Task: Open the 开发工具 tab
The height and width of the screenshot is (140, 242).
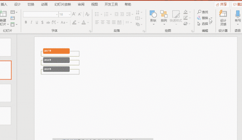Action: pyautogui.click(x=111, y=5)
